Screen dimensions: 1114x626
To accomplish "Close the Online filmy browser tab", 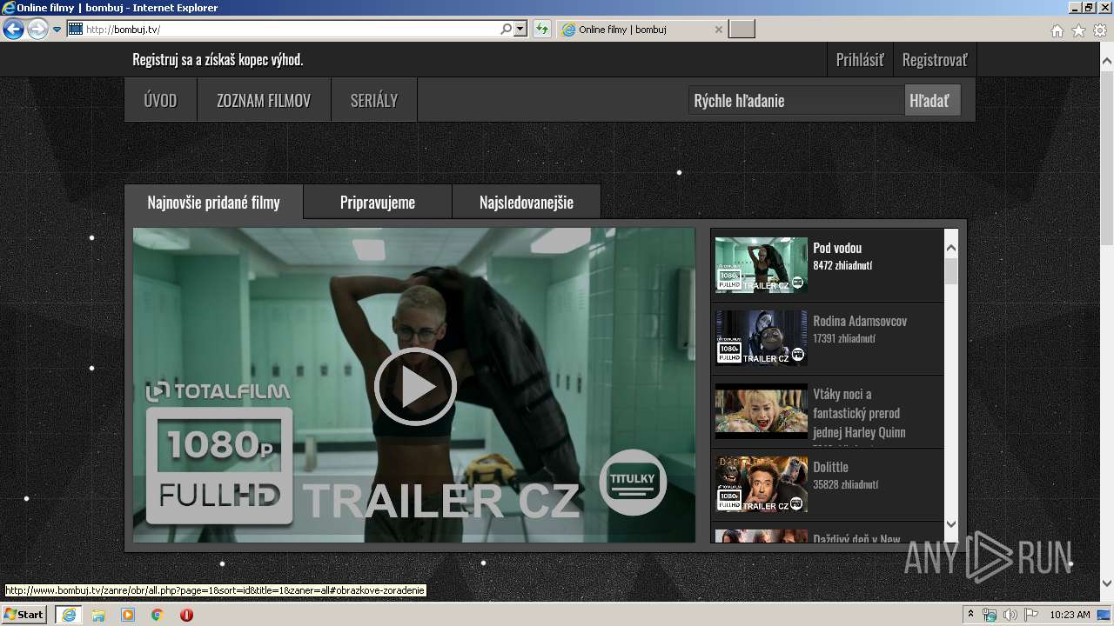I will 718,30.
